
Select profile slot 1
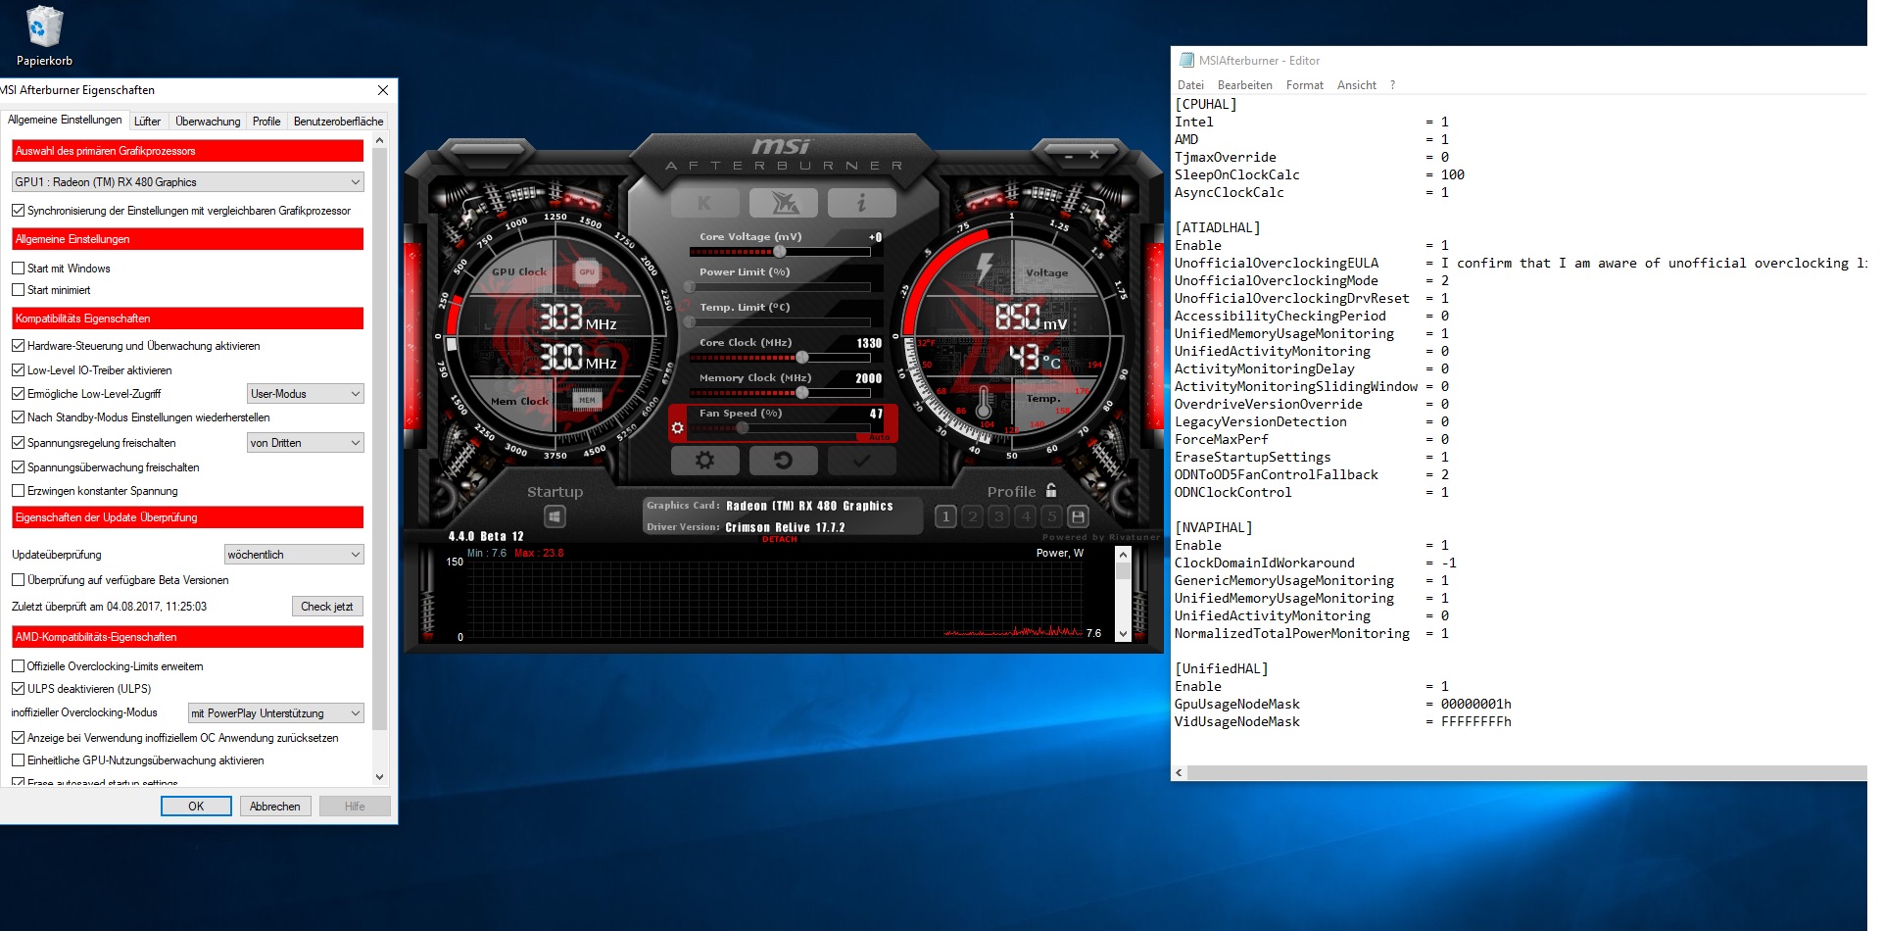[x=945, y=516]
